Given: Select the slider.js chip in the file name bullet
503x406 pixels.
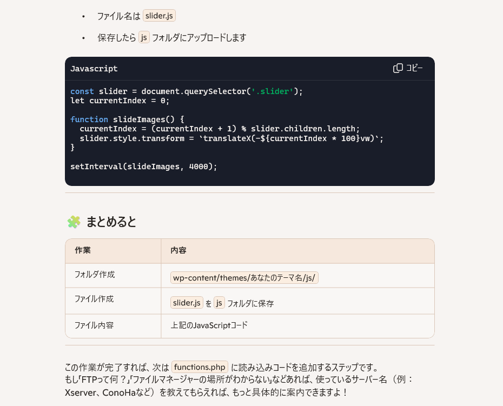Looking at the screenshot, I should coord(159,16).
